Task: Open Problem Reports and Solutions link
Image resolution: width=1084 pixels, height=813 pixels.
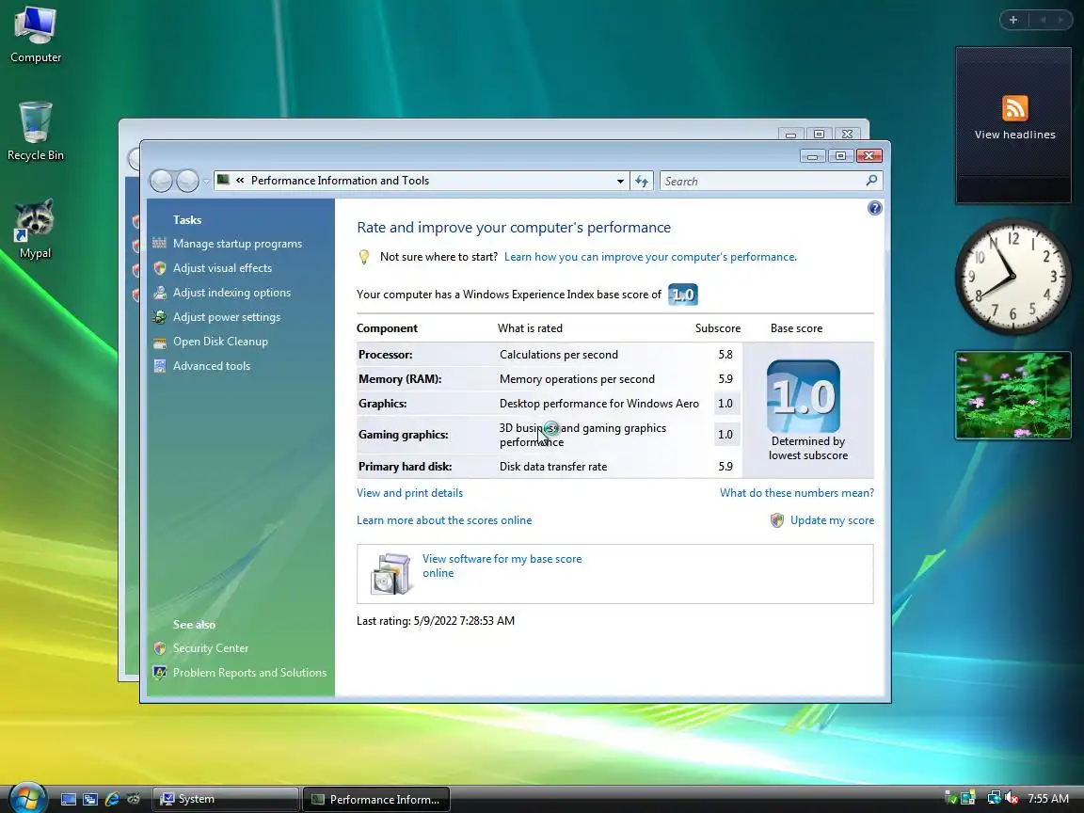Action: (x=249, y=673)
